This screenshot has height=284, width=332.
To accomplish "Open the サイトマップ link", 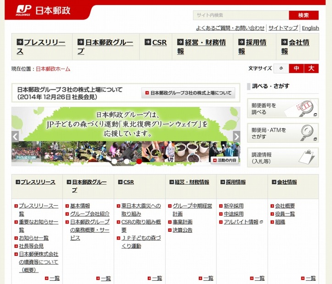I will (283, 28).
